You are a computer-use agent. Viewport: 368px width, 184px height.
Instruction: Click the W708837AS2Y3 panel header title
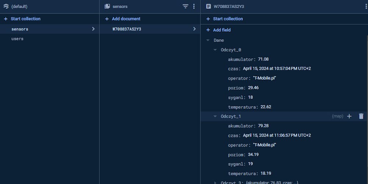coord(229,7)
